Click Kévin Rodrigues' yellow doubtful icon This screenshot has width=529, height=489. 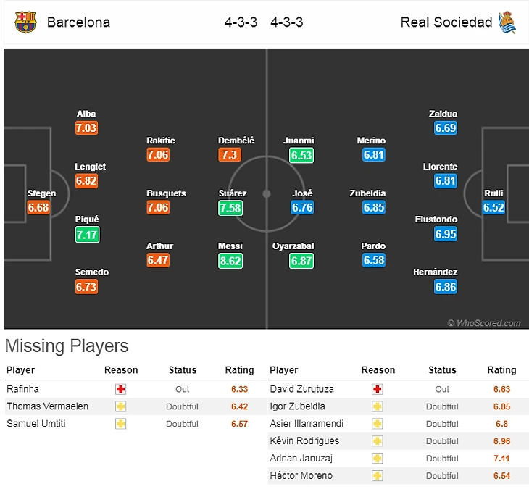[377, 440]
